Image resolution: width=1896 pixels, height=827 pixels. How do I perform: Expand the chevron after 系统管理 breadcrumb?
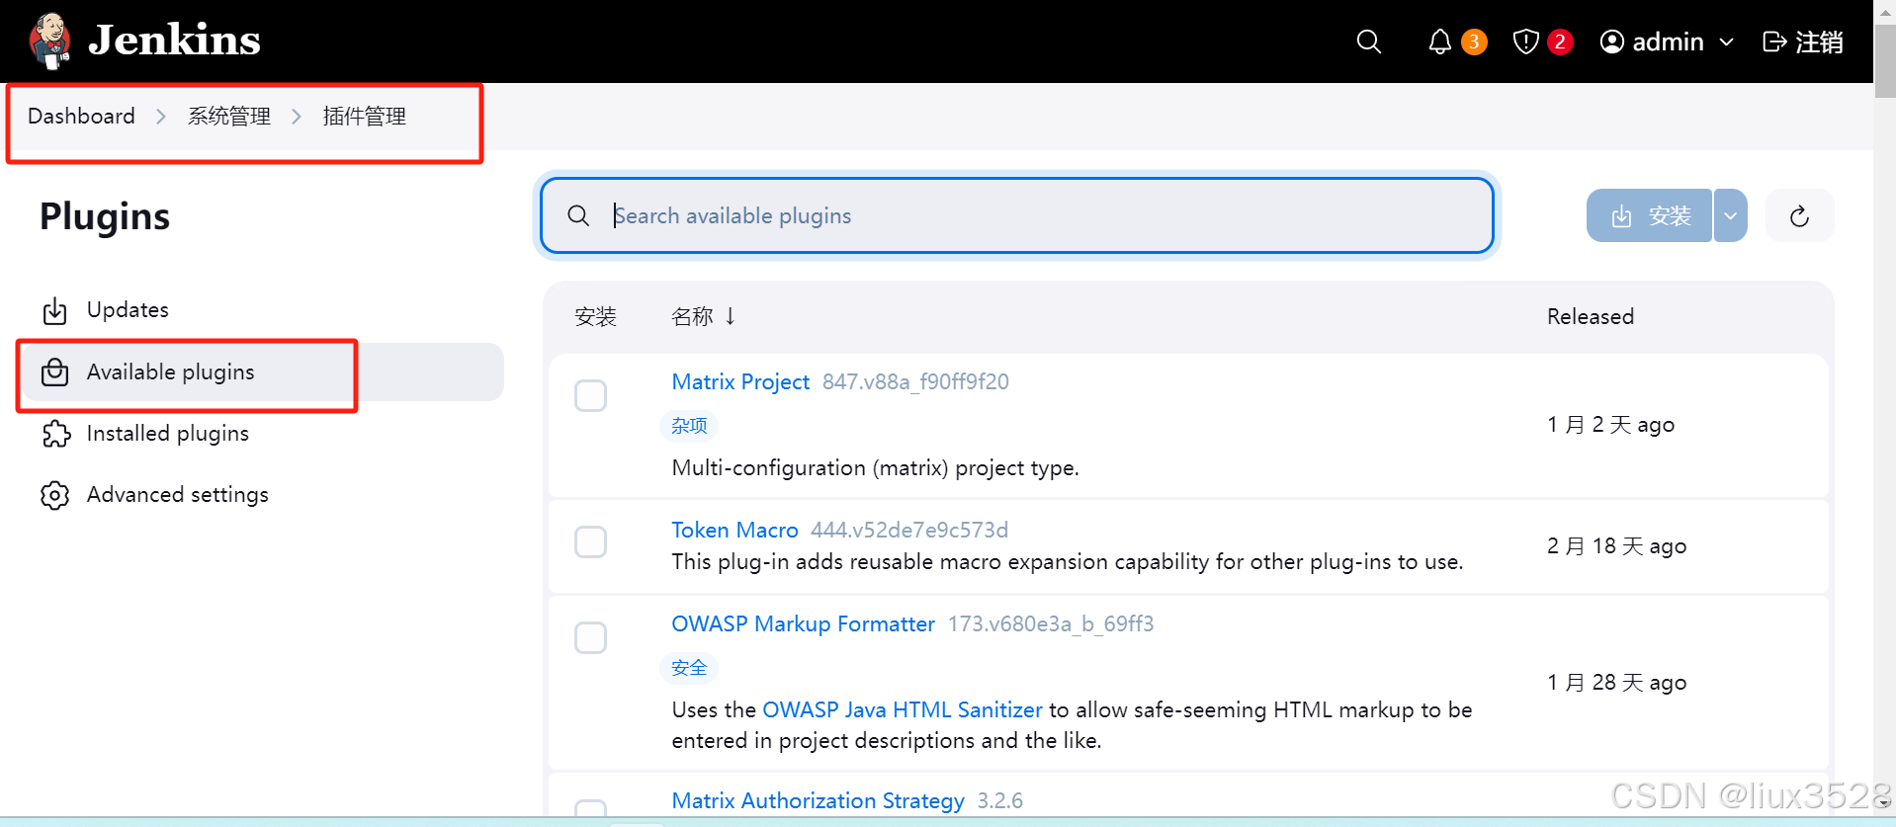[297, 117]
